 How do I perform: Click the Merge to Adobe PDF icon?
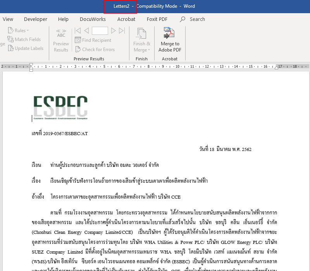[x=169, y=33]
